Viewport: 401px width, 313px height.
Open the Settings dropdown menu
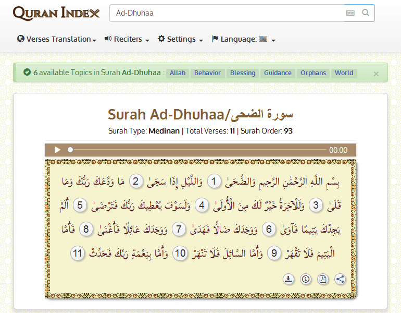[x=180, y=39]
